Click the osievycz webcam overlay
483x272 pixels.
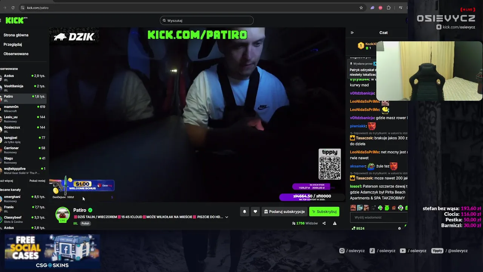point(429,71)
